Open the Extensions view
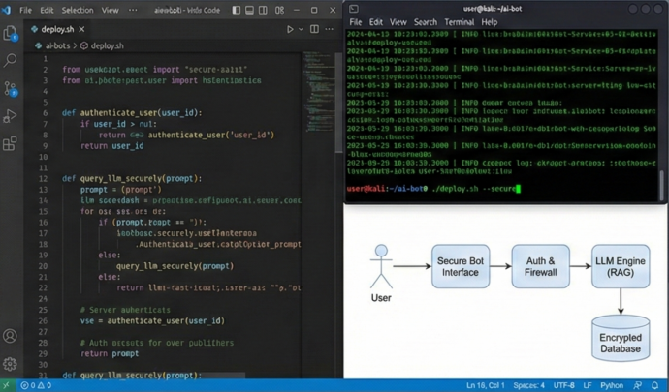Image resolution: width=669 pixels, height=392 pixels. point(11,144)
